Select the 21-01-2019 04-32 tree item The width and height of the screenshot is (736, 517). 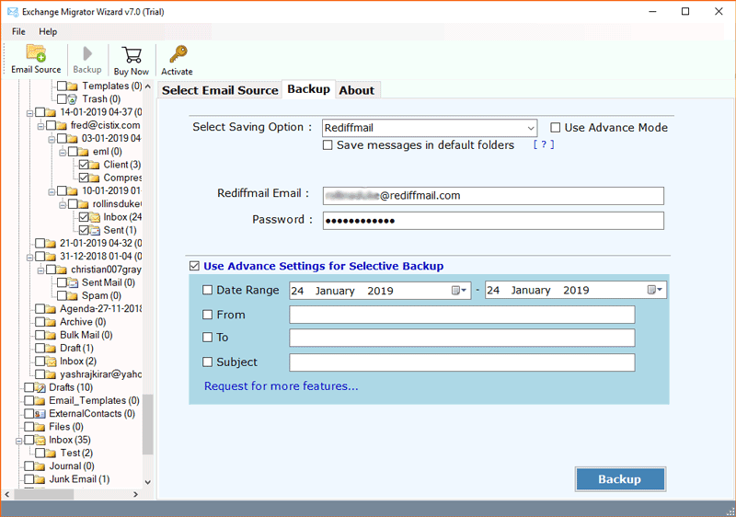(100, 243)
